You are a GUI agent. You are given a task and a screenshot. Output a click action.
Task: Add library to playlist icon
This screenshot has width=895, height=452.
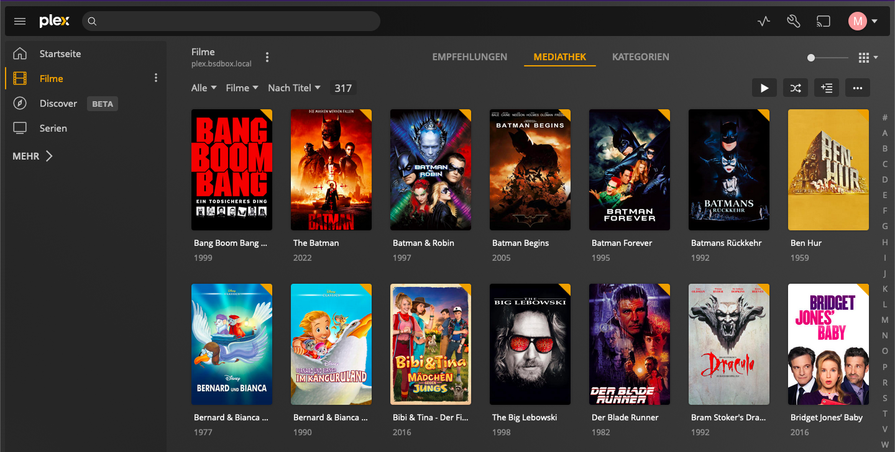(827, 88)
